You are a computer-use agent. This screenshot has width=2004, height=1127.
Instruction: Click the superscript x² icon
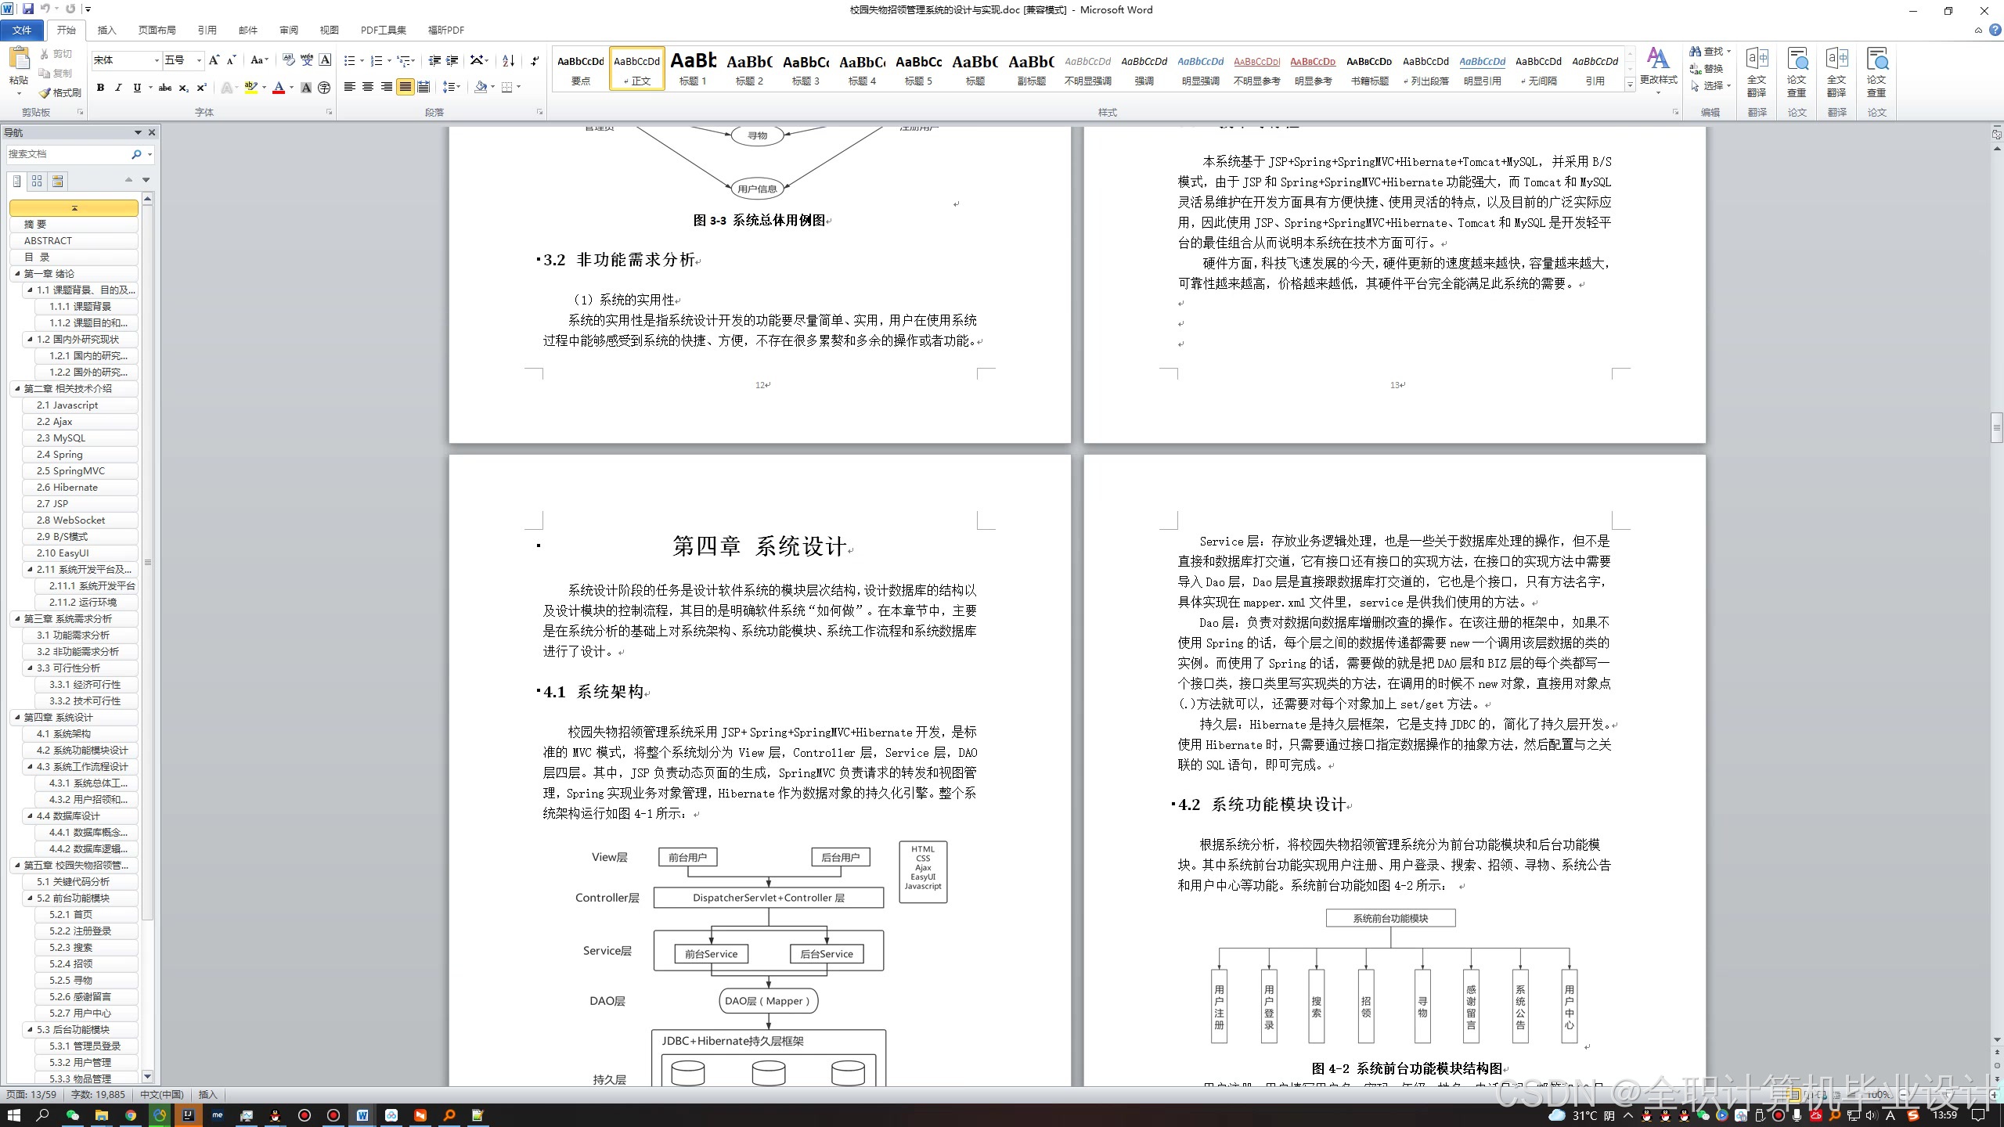[201, 88]
